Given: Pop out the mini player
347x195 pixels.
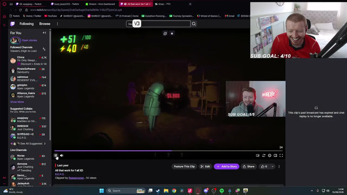Looking at the screenshot, I should [258, 155].
